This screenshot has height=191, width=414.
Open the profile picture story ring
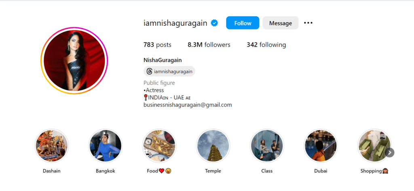click(x=74, y=60)
